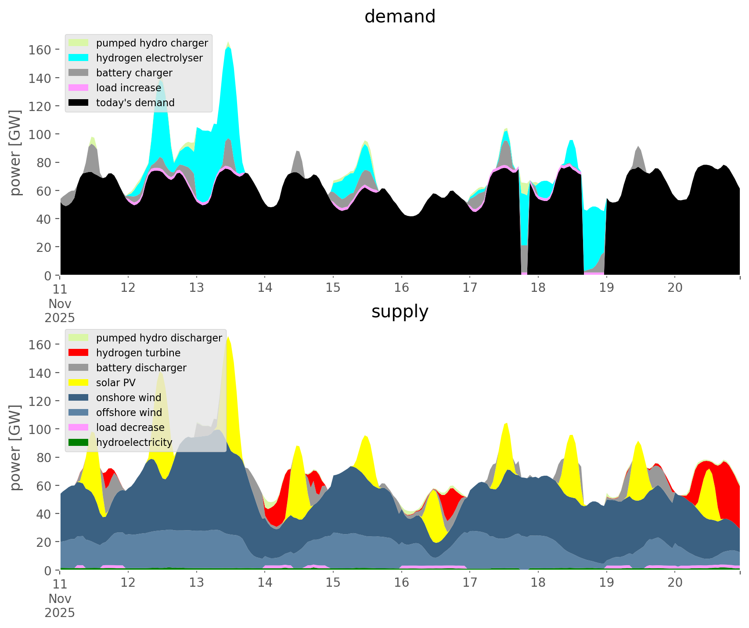Click the yellow solar PV legend swatch

79,383
